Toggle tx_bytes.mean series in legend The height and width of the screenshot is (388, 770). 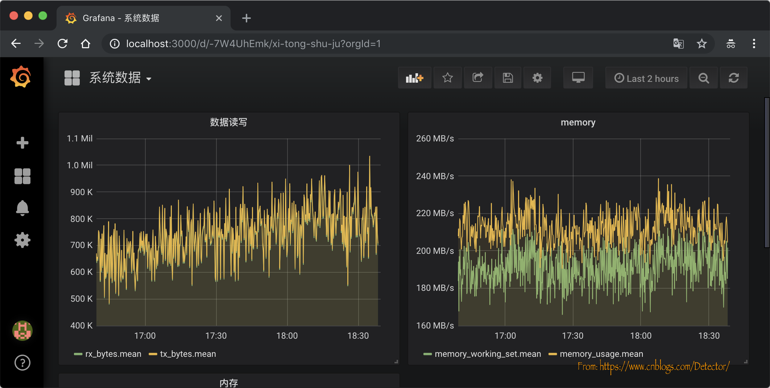pyautogui.click(x=188, y=354)
